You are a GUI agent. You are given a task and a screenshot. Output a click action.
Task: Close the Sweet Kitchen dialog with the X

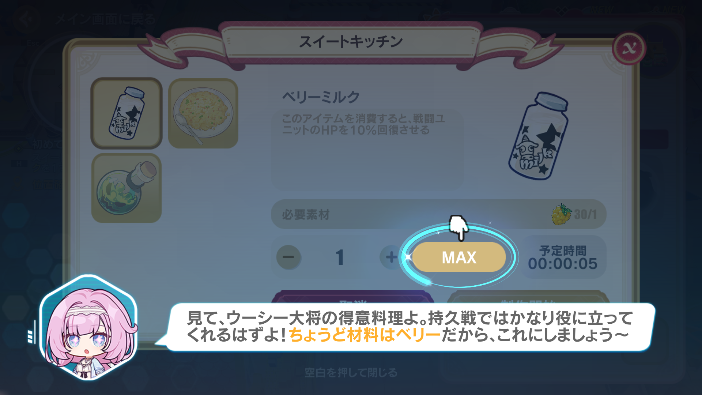click(x=629, y=48)
